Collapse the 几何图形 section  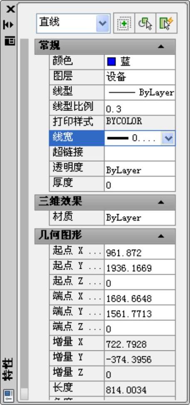(161, 236)
